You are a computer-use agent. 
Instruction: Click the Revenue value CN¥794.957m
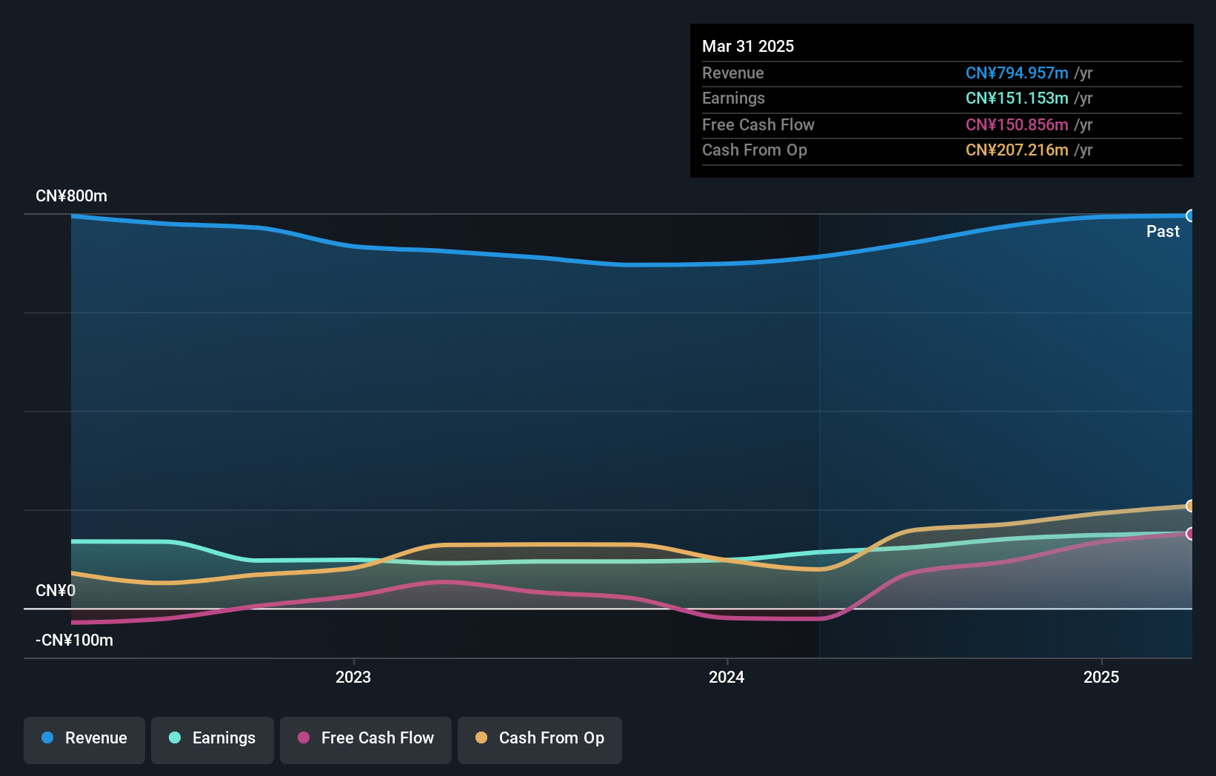[x=1017, y=73]
